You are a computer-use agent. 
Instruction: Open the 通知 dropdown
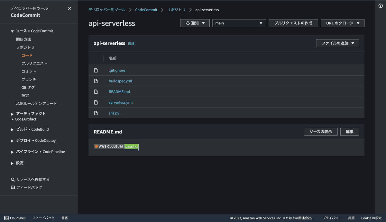click(195, 23)
